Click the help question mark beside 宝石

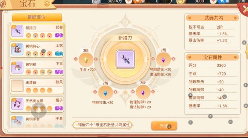pos(47,3)
